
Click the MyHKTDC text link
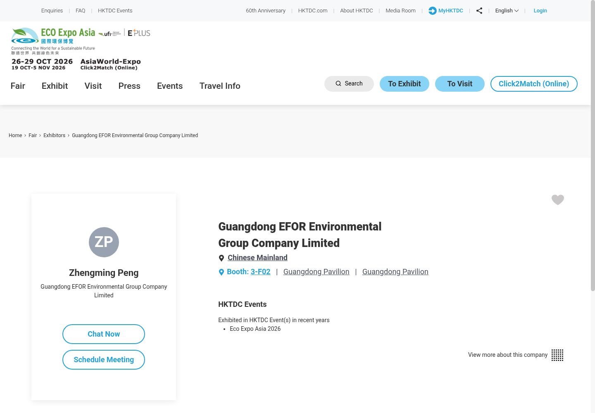click(450, 11)
